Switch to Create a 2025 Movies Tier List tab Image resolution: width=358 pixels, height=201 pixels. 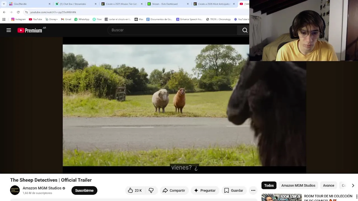click(x=121, y=4)
